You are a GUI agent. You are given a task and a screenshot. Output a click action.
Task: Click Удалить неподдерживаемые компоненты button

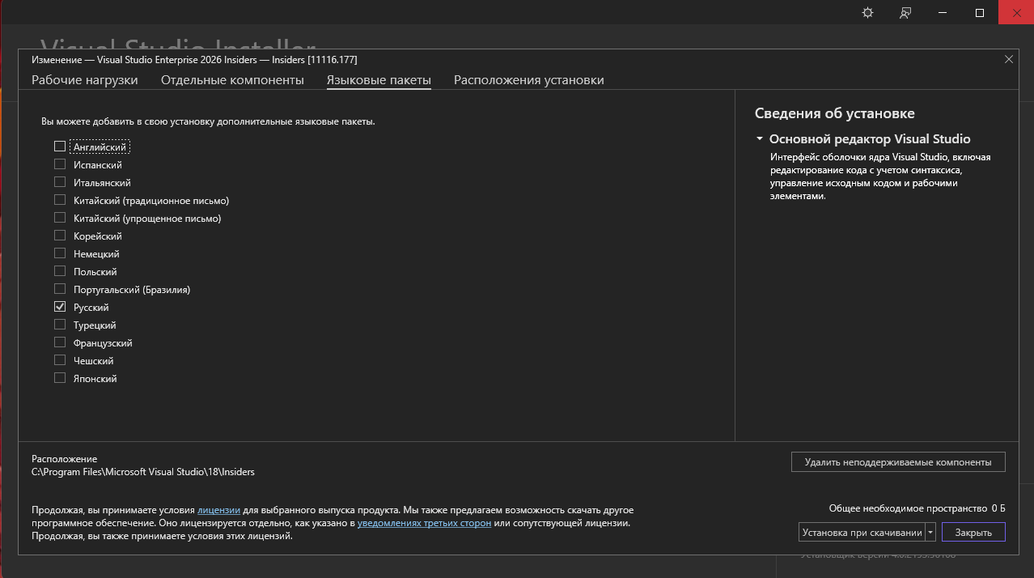[x=897, y=461]
